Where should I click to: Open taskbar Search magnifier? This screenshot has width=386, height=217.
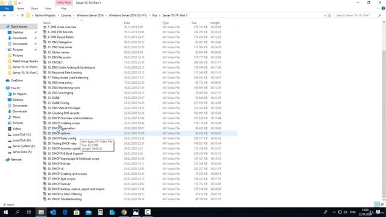point(17,212)
